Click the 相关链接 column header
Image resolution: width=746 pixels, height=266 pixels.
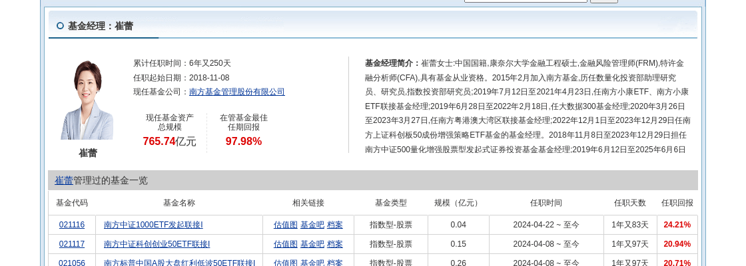click(308, 203)
